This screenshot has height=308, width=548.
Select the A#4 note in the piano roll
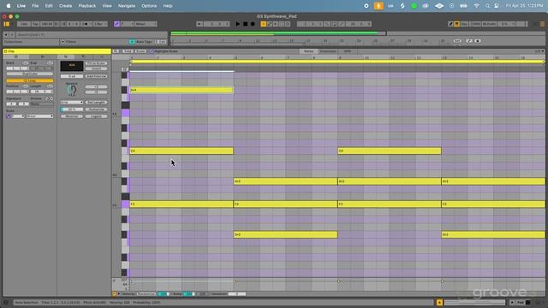coord(181,90)
